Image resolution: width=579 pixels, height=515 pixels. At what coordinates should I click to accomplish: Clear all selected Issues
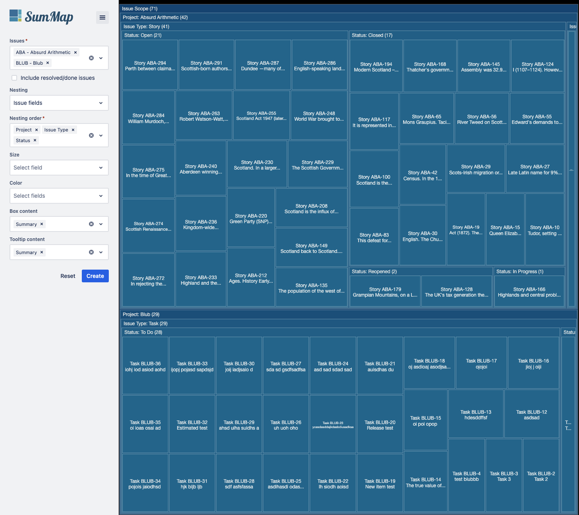coord(91,58)
